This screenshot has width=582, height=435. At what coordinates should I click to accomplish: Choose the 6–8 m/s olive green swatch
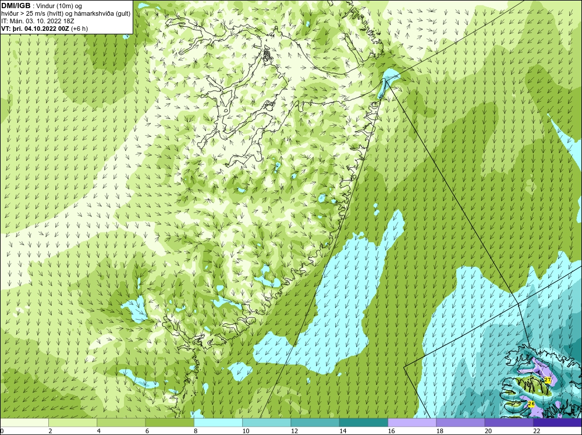(x=169, y=423)
